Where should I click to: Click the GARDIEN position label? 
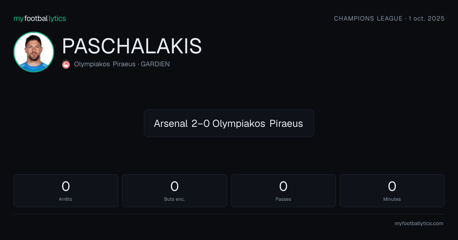point(155,64)
